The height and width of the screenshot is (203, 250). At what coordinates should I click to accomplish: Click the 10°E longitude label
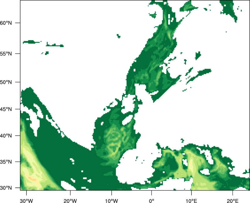[x=191, y=201]
